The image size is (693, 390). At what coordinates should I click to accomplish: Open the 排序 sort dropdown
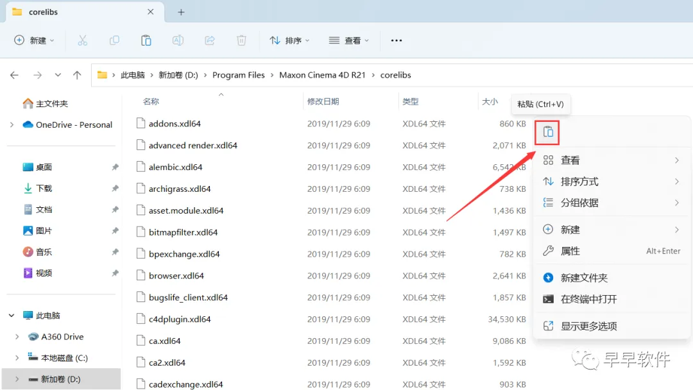pyautogui.click(x=290, y=40)
